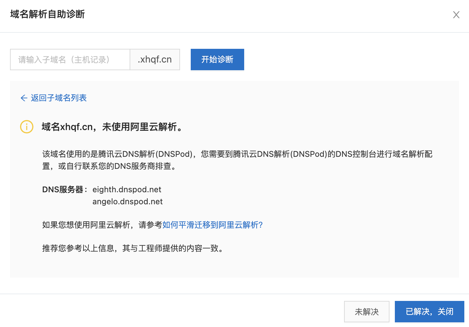
Task: Select the eighth.dnspod.net server text
Action: click(127, 190)
